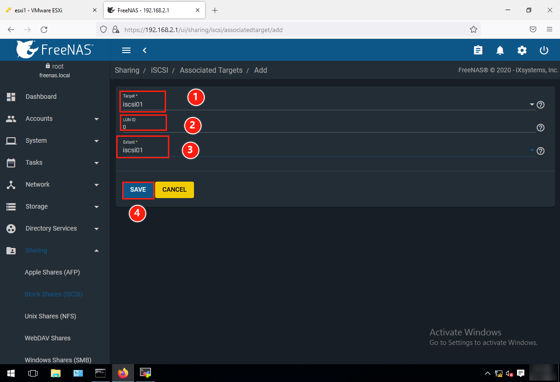Open the Task View taskbar button
Screen dimensions: 560x382
33,373
